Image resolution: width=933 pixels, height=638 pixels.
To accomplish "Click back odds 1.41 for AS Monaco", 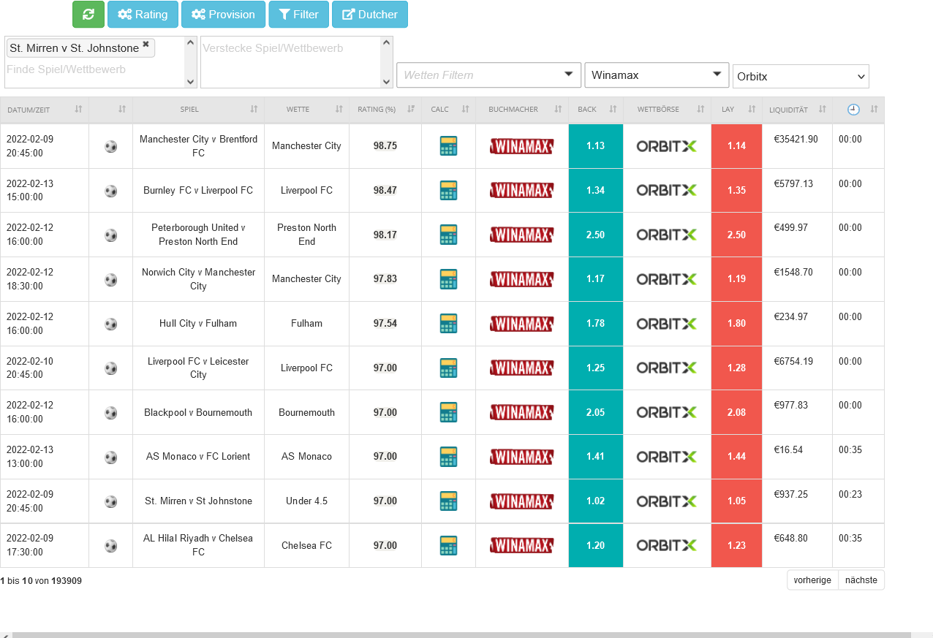I will (596, 456).
